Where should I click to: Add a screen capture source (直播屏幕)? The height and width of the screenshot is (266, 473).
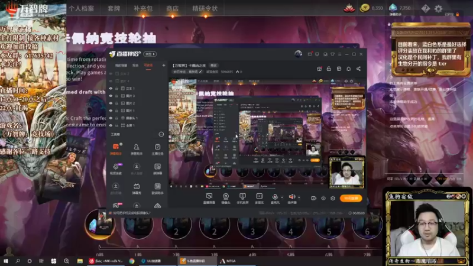(209, 199)
